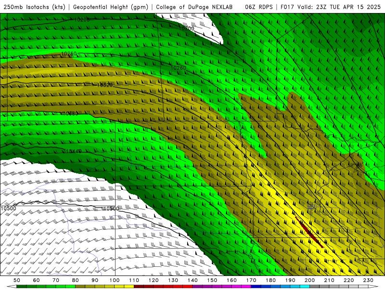Click the 70 colorbar scale label
The image size is (385, 289).
pyautogui.click(x=56, y=280)
